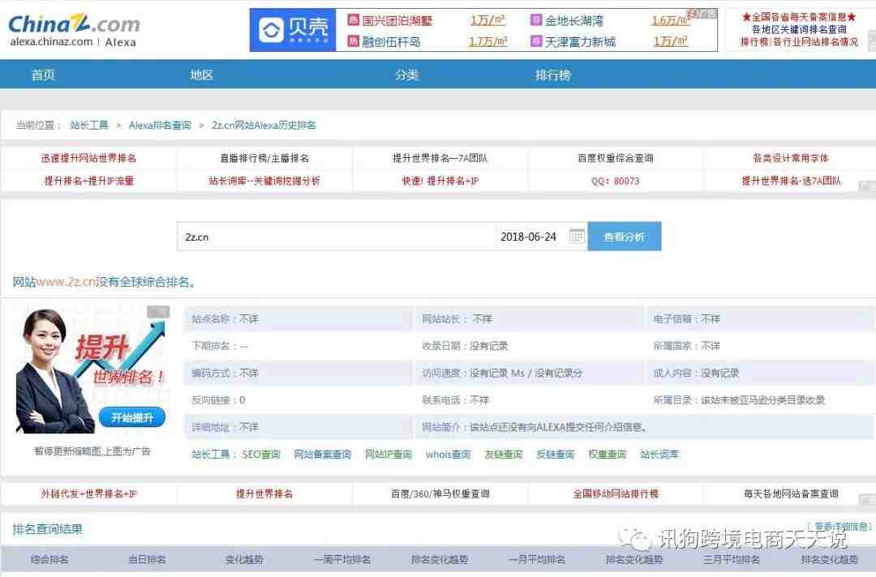The image size is (876, 577).
Task: Open the 网站备案查询 tool link
Action: tap(322, 455)
